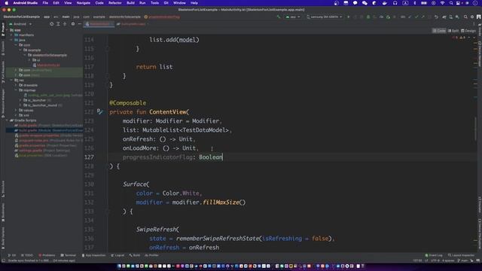Open the Android project view dropdown

[20, 24]
